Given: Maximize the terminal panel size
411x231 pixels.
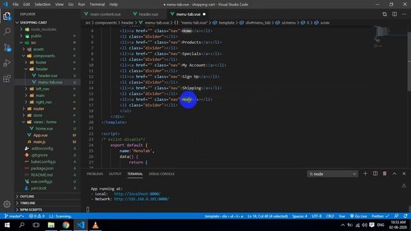Looking at the screenshot, I should tap(394, 174).
